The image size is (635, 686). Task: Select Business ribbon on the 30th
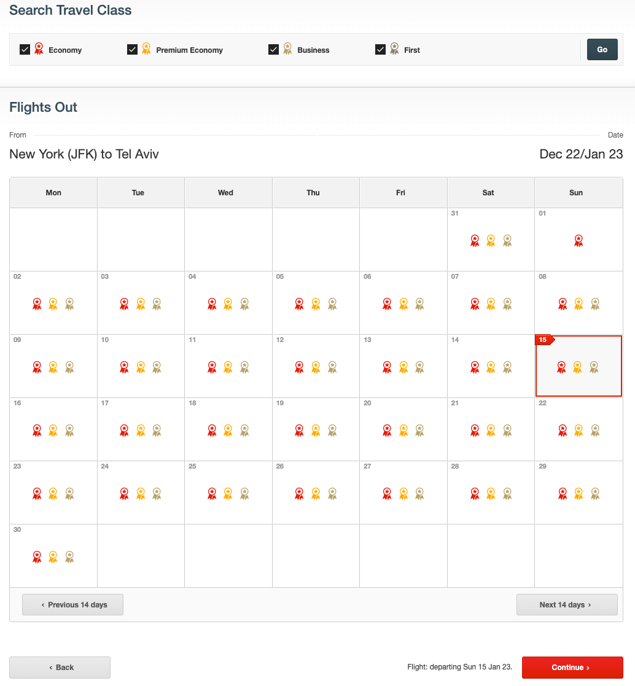[69, 557]
